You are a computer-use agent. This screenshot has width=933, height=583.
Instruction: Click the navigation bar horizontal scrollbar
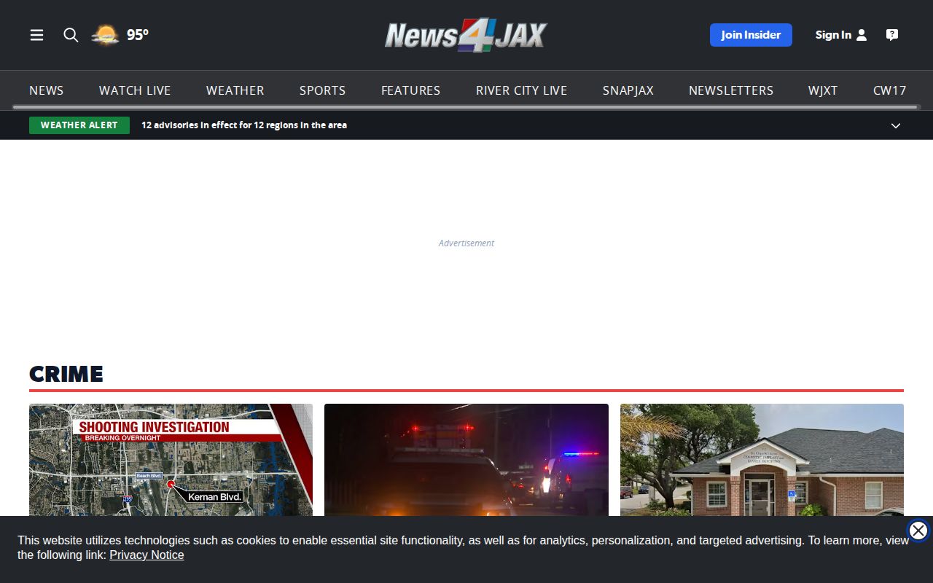465,107
